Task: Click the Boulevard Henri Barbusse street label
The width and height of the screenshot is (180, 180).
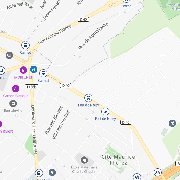Action: coord(34,130)
